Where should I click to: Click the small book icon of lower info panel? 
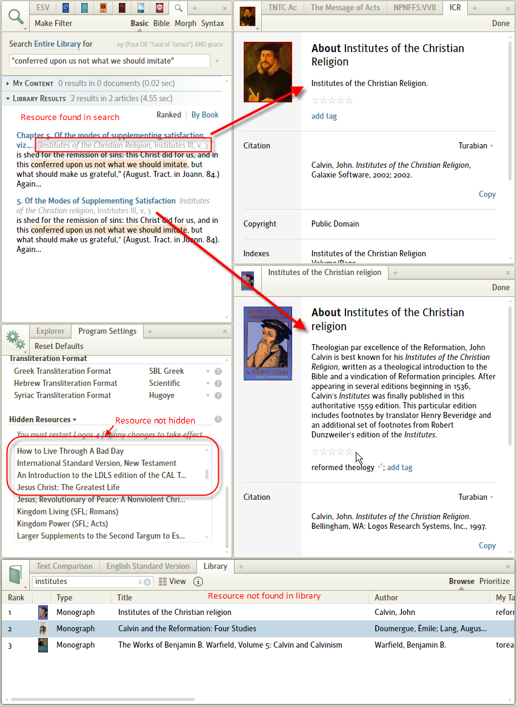tap(248, 280)
